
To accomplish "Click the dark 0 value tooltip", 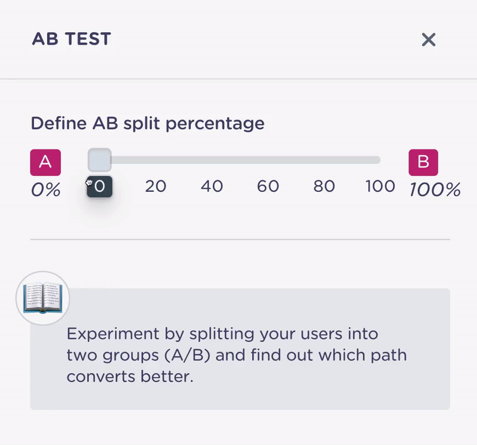I will 100,186.
